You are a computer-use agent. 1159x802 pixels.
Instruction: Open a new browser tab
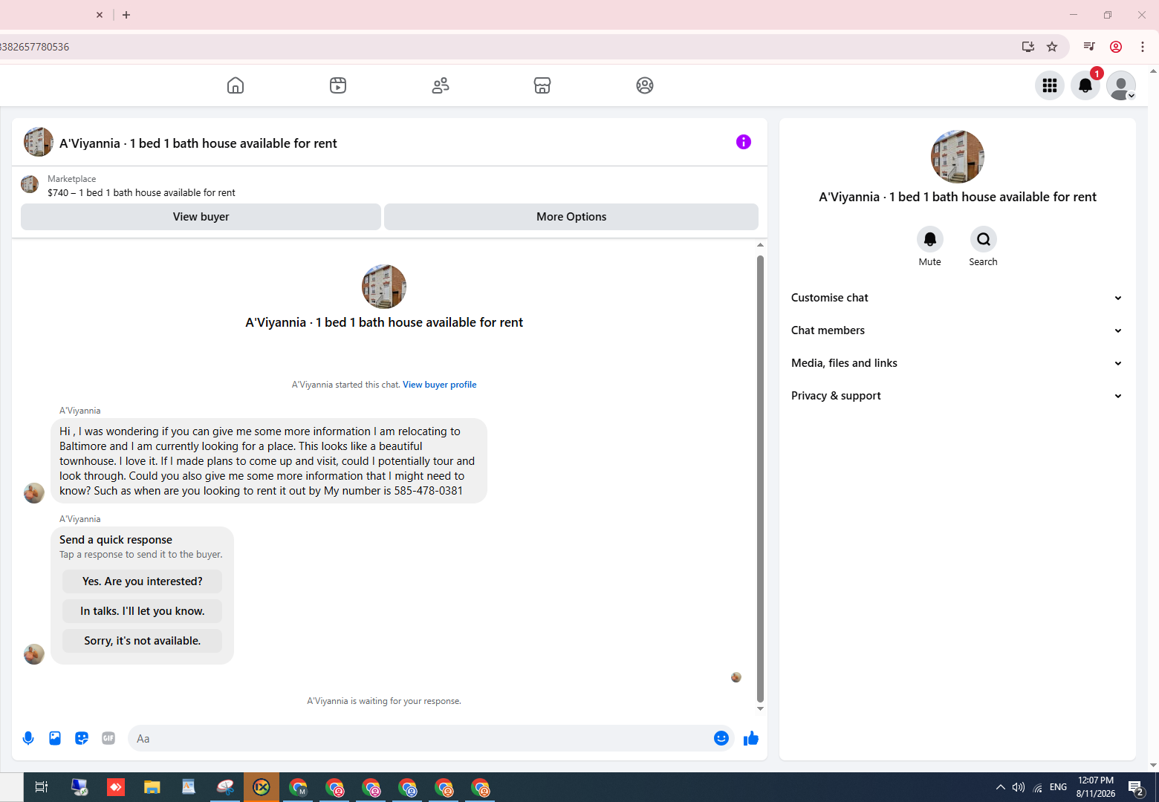tap(126, 15)
